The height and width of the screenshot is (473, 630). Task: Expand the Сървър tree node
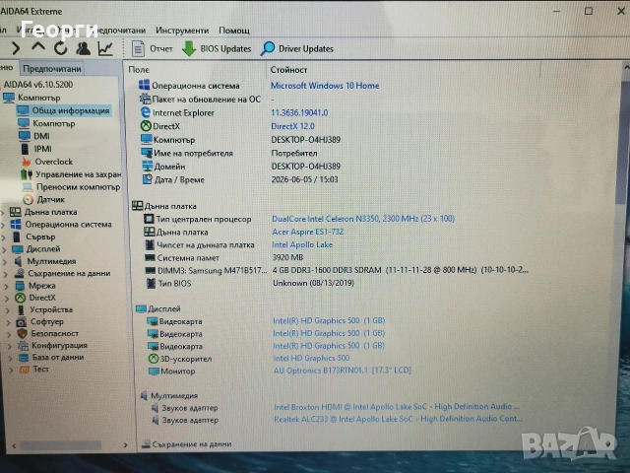(x=4, y=237)
